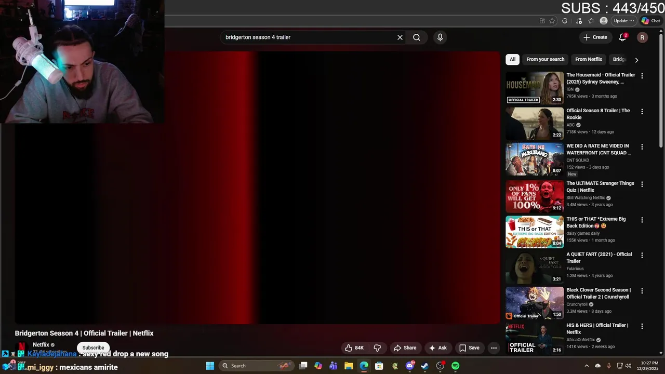
Task: Show hidden system tray icons
Action: click(587, 366)
